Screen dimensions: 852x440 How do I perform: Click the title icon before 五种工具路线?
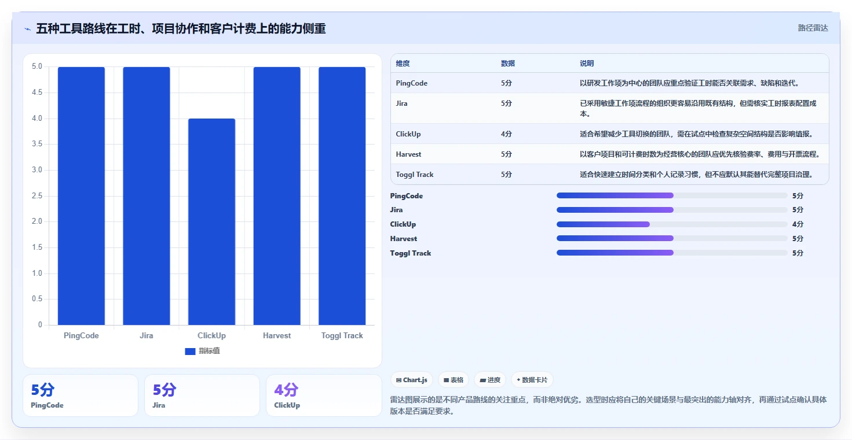click(27, 29)
